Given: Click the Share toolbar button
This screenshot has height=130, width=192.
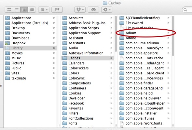Looking at the screenshot, I should click(57, 9).
